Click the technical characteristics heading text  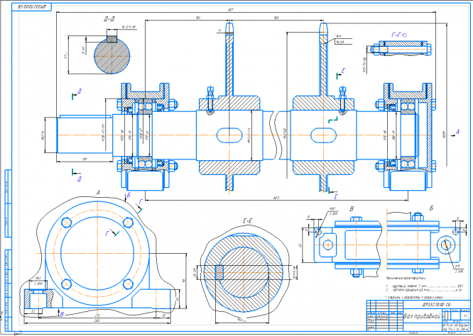[x=406, y=279]
